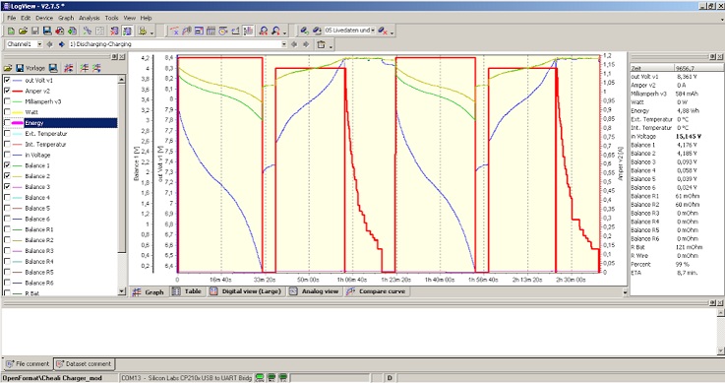Expand the Discharging-Charging dataset dropdown

pos(284,44)
